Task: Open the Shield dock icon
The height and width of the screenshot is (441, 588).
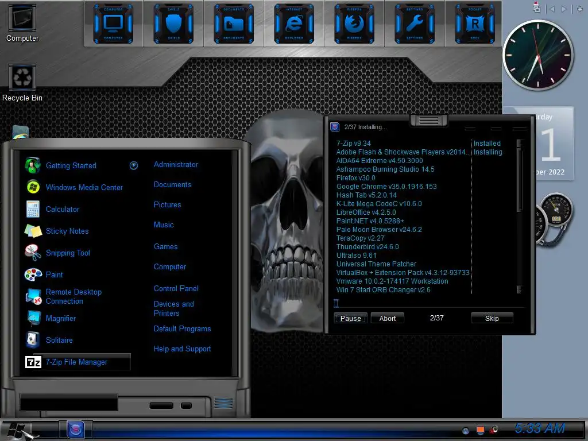Action: [x=173, y=24]
